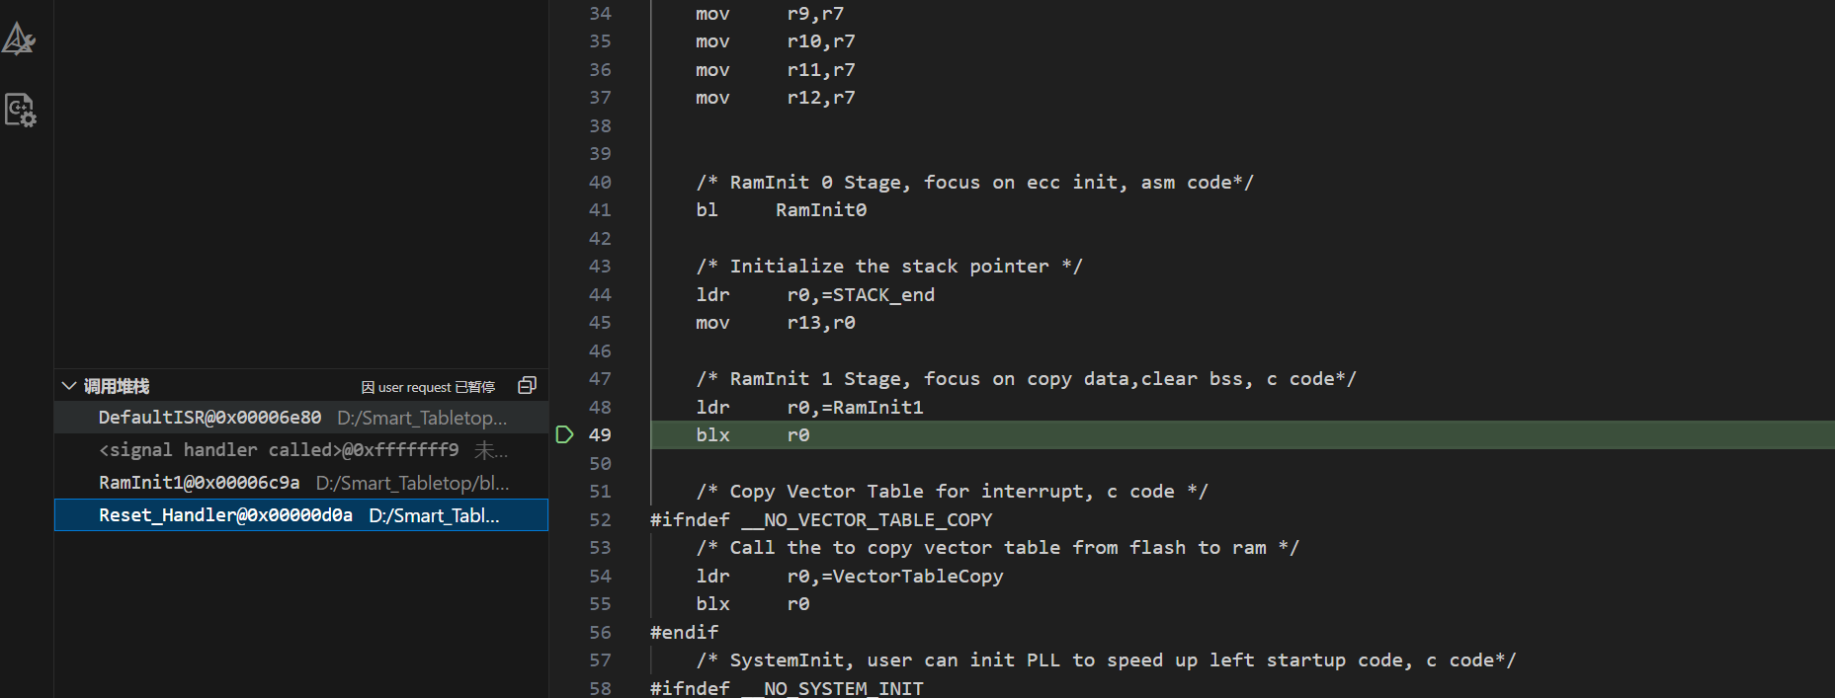Click =VectorTableCopy on line 54
Screen dimensions: 1835x698
[x=911, y=577]
